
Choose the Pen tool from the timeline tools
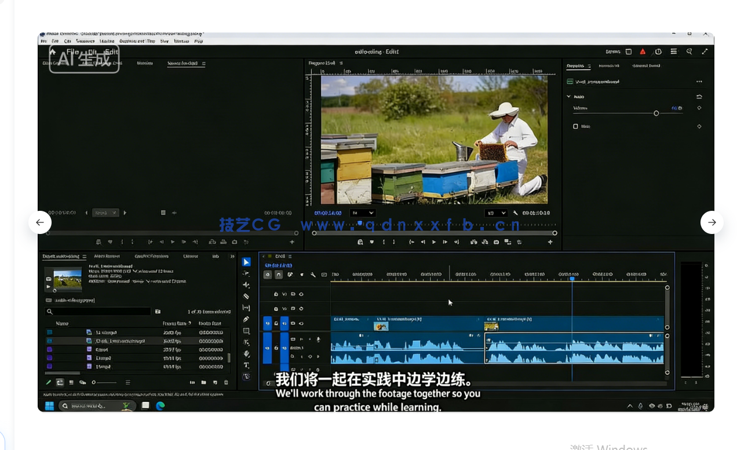pos(246,319)
